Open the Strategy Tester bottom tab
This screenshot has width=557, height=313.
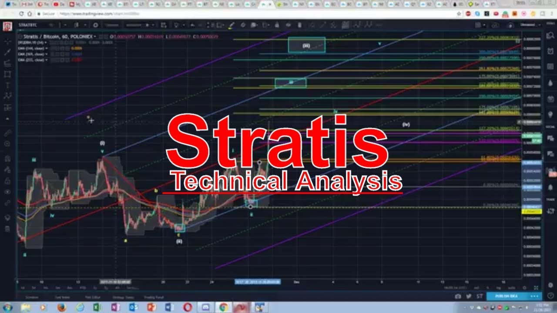pos(124,297)
